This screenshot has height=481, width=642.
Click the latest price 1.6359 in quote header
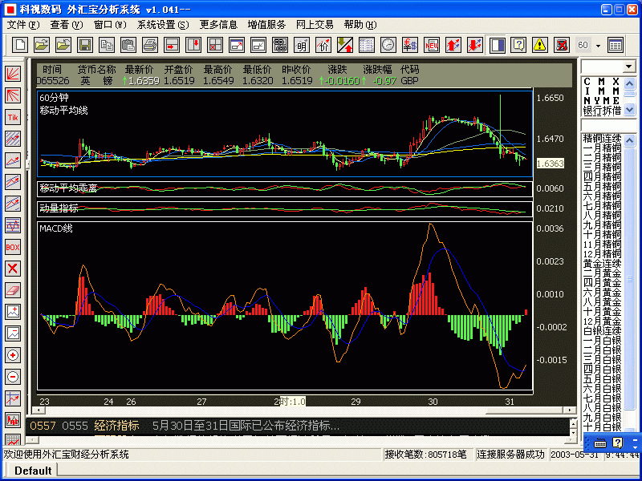tap(144, 81)
